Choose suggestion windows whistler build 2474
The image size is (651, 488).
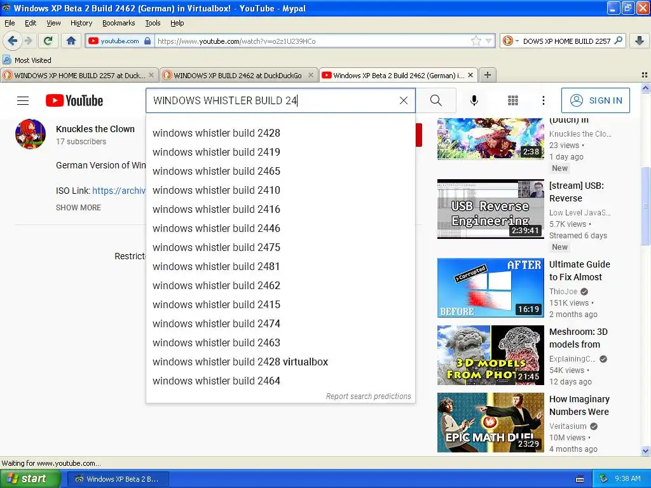coord(280,323)
